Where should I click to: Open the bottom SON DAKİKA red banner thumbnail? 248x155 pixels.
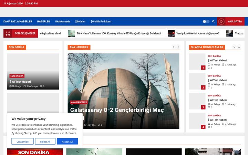tap(35, 152)
